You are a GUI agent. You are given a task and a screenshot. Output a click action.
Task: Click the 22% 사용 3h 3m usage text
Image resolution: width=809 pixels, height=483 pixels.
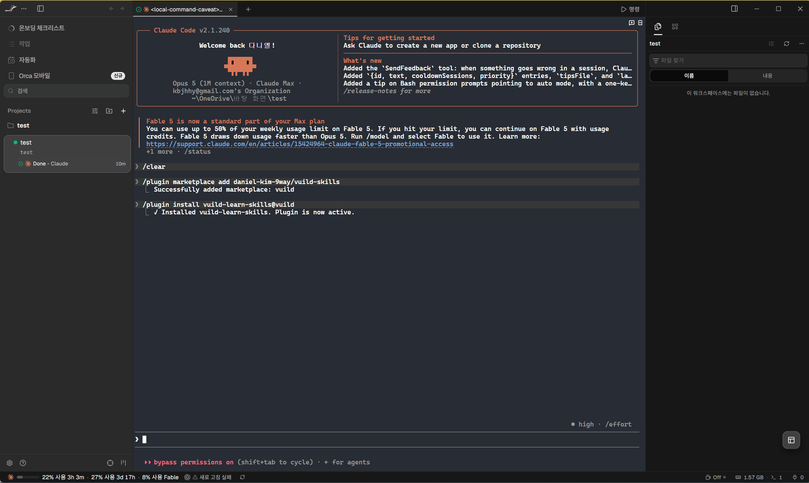[x=63, y=477]
